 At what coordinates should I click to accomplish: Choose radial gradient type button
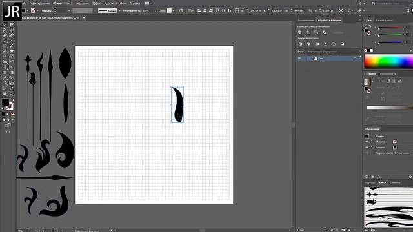coord(394,81)
